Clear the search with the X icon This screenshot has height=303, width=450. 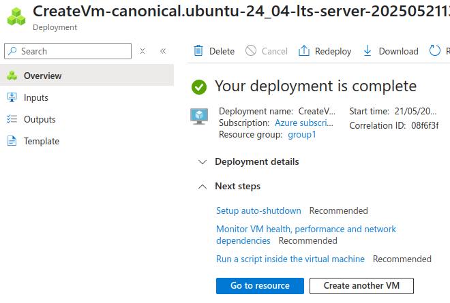pos(142,51)
